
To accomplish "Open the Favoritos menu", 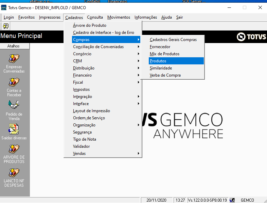I will click(26, 17).
